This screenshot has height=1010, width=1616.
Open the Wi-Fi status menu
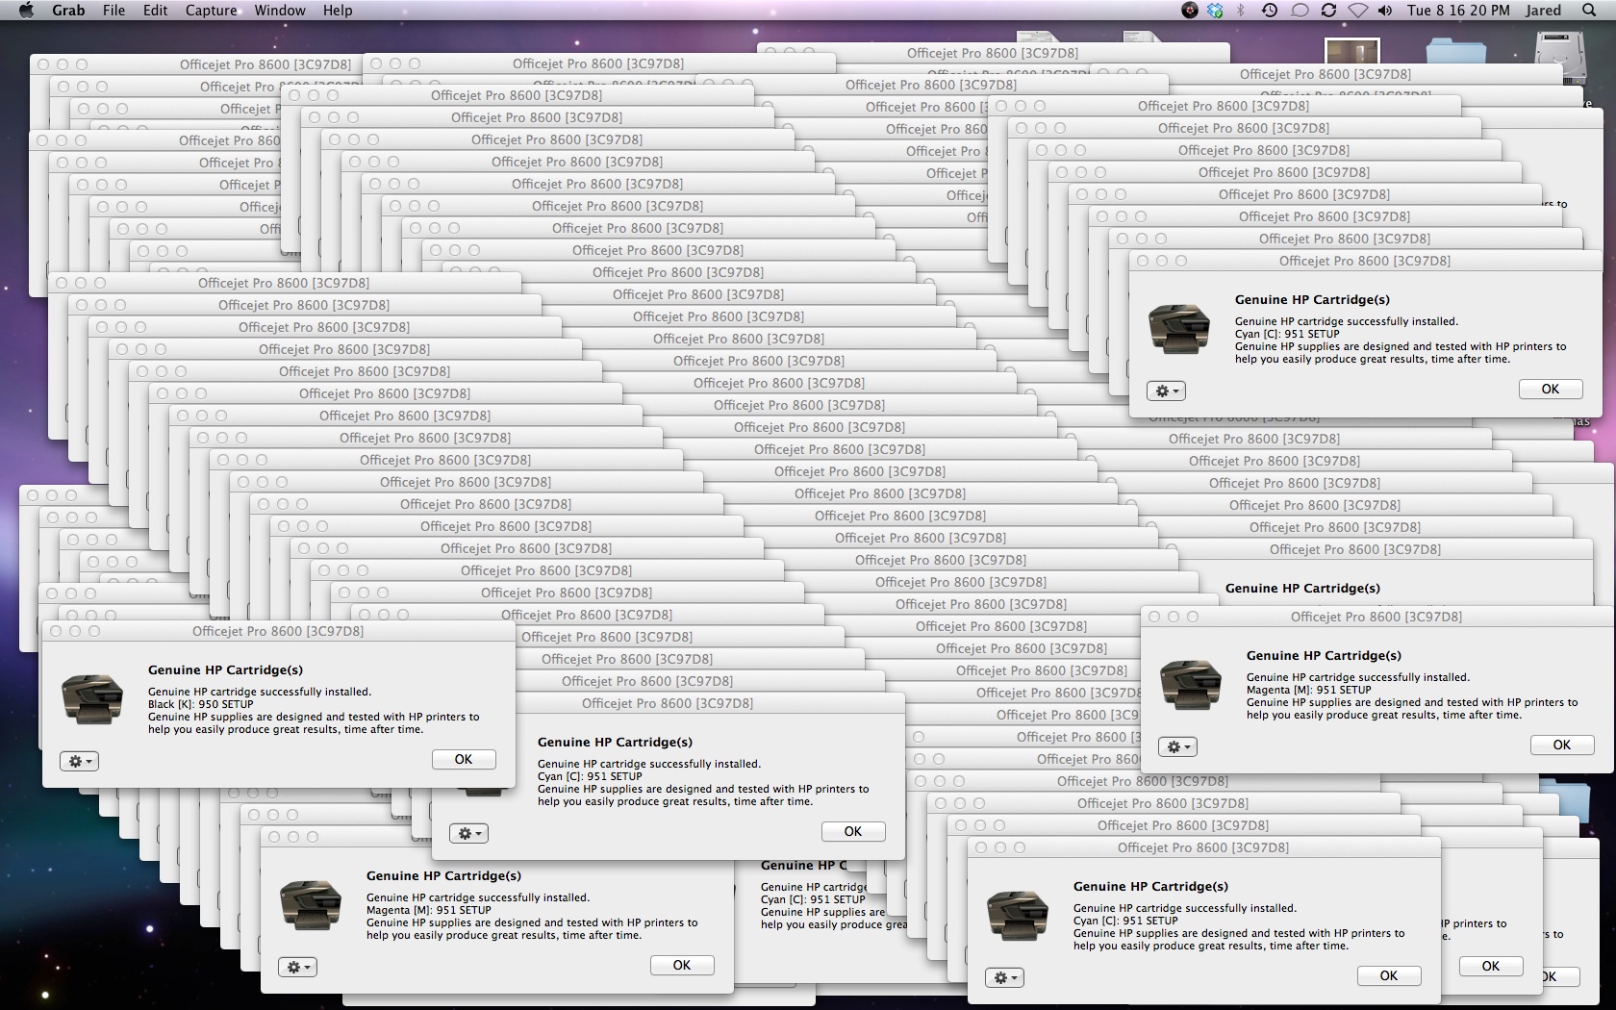pyautogui.click(x=1357, y=11)
